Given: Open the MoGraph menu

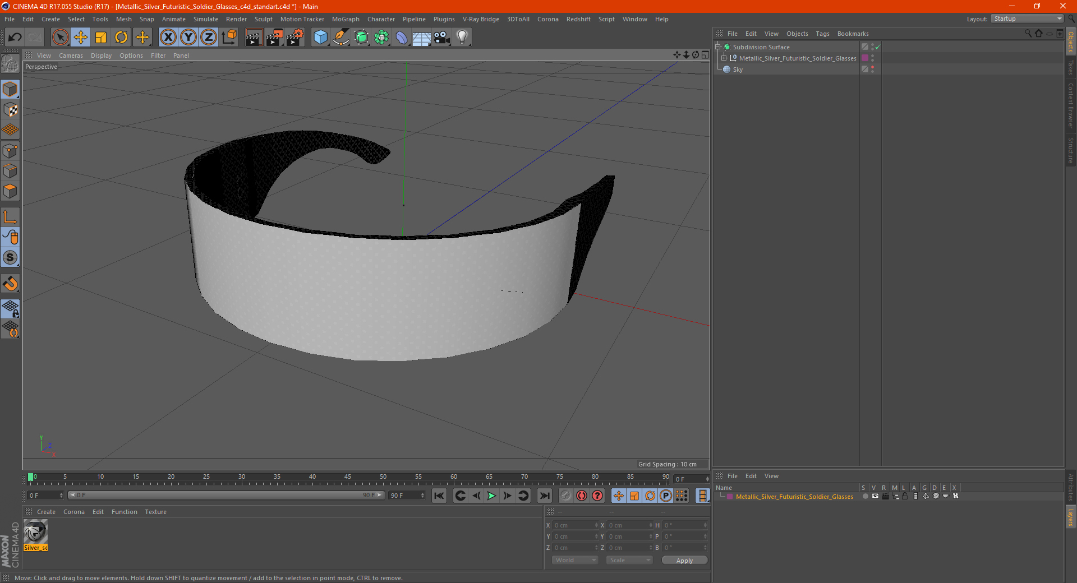Looking at the screenshot, I should 346,19.
